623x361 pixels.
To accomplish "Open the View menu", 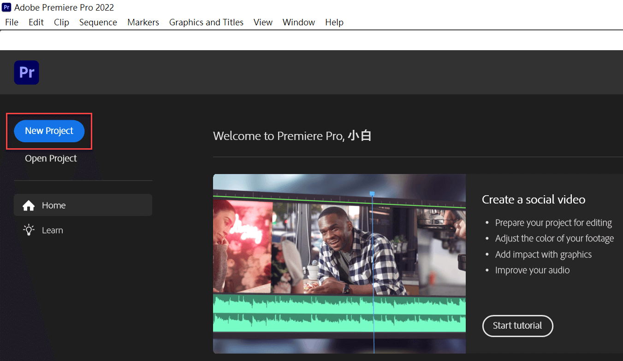I will point(263,22).
